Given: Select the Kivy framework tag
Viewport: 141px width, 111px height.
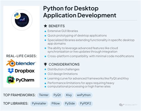Looking at the screenshot, I should [x=69, y=95].
